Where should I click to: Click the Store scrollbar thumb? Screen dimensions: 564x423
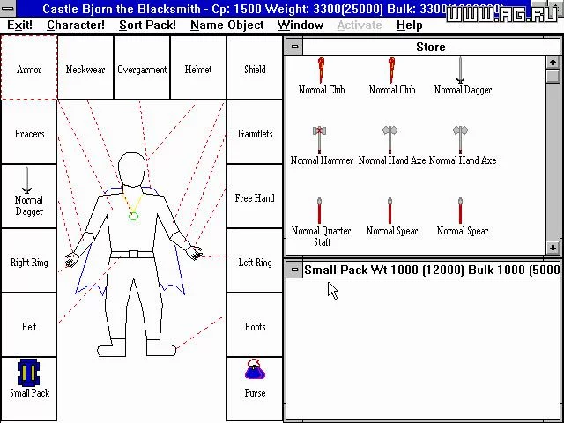(x=553, y=77)
